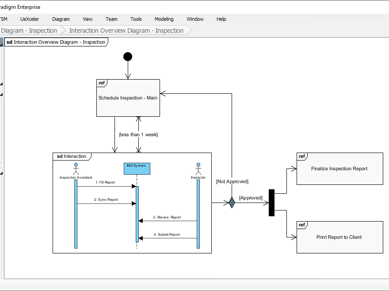
Task: Click the ref pentagon on Print Report to Client
Action: click(302, 225)
